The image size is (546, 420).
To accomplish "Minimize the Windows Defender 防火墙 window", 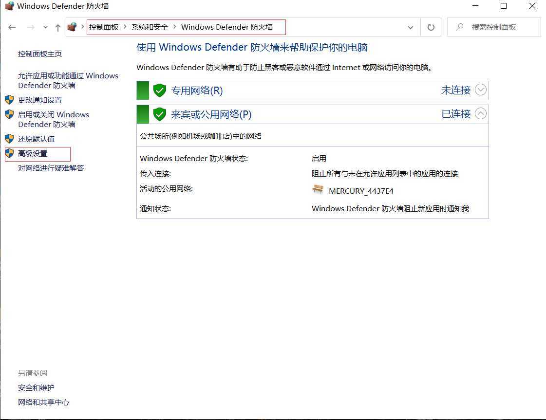I will [x=475, y=6].
